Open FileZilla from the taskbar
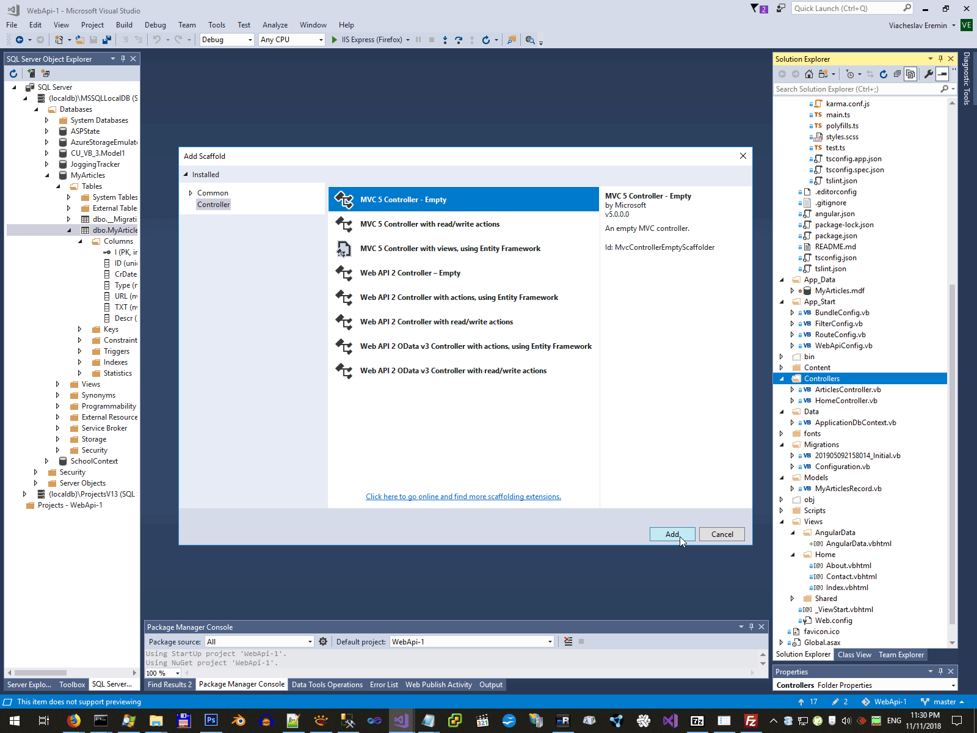The image size is (977, 733). coord(751,721)
